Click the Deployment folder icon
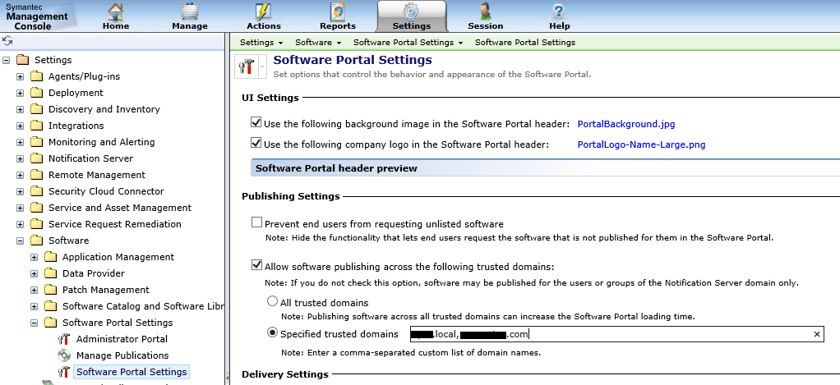 click(x=36, y=93)
